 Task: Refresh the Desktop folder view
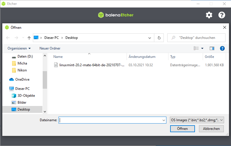(x=159, y=38)
